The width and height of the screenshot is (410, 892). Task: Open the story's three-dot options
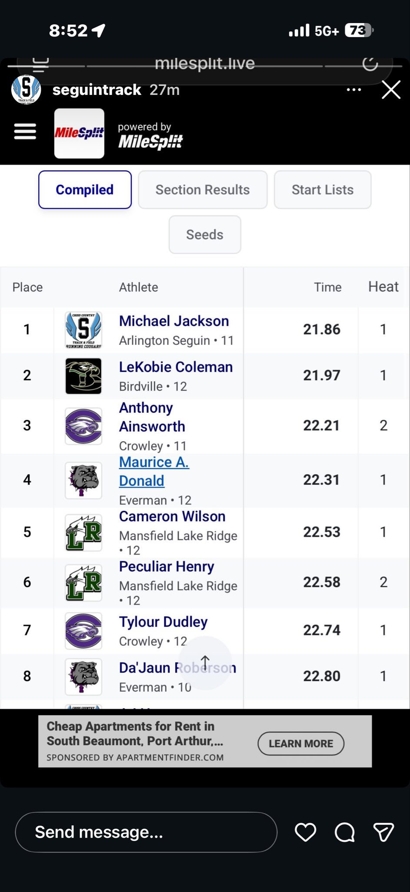354,90
